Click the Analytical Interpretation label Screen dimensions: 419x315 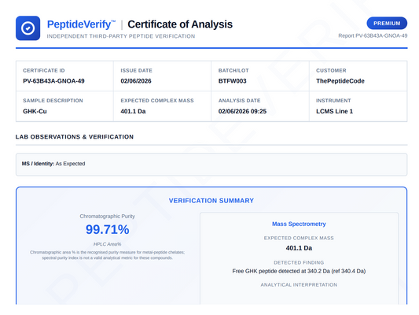click(x=299, y=285)
